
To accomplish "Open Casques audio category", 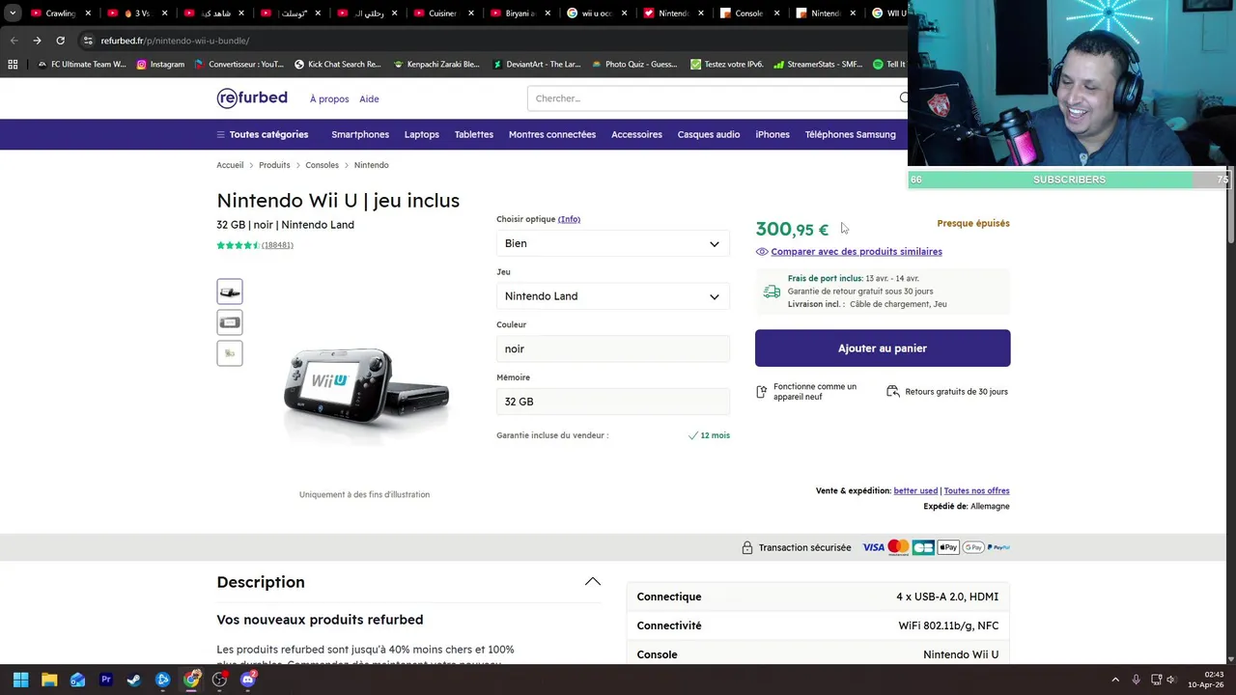I will click(709, 134).
